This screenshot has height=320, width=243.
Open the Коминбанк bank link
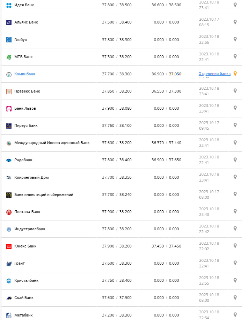[25, 74]
